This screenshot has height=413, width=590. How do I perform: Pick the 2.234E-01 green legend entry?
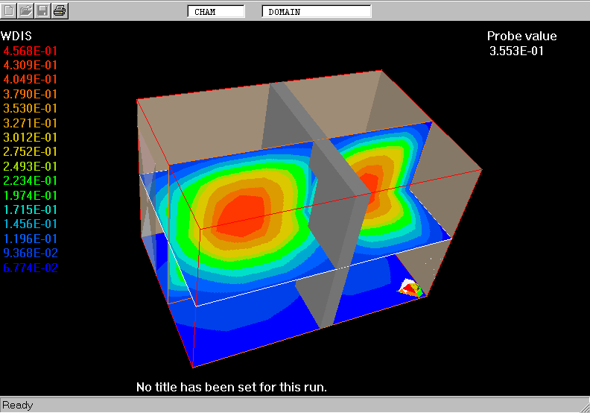pyautogui.click(x=31, y=180)
